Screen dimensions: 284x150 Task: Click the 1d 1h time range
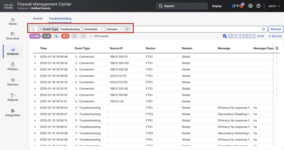[260, 36]
